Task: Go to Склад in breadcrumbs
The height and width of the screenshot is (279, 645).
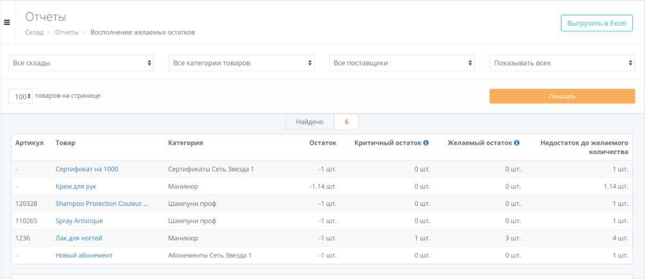Action: click(34, 32)
